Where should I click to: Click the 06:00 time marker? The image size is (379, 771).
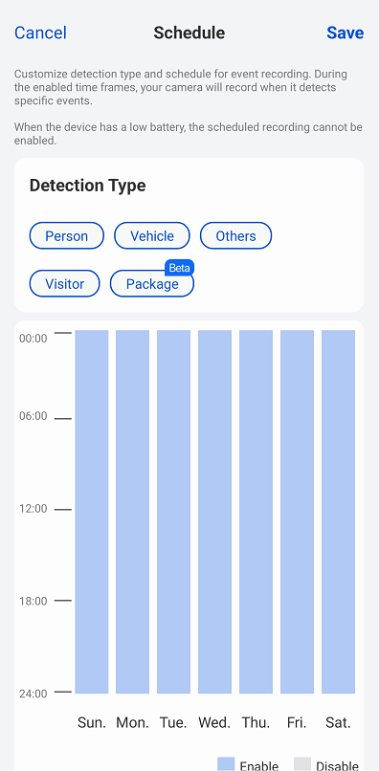pyautogui.click(x=33, y=416)
